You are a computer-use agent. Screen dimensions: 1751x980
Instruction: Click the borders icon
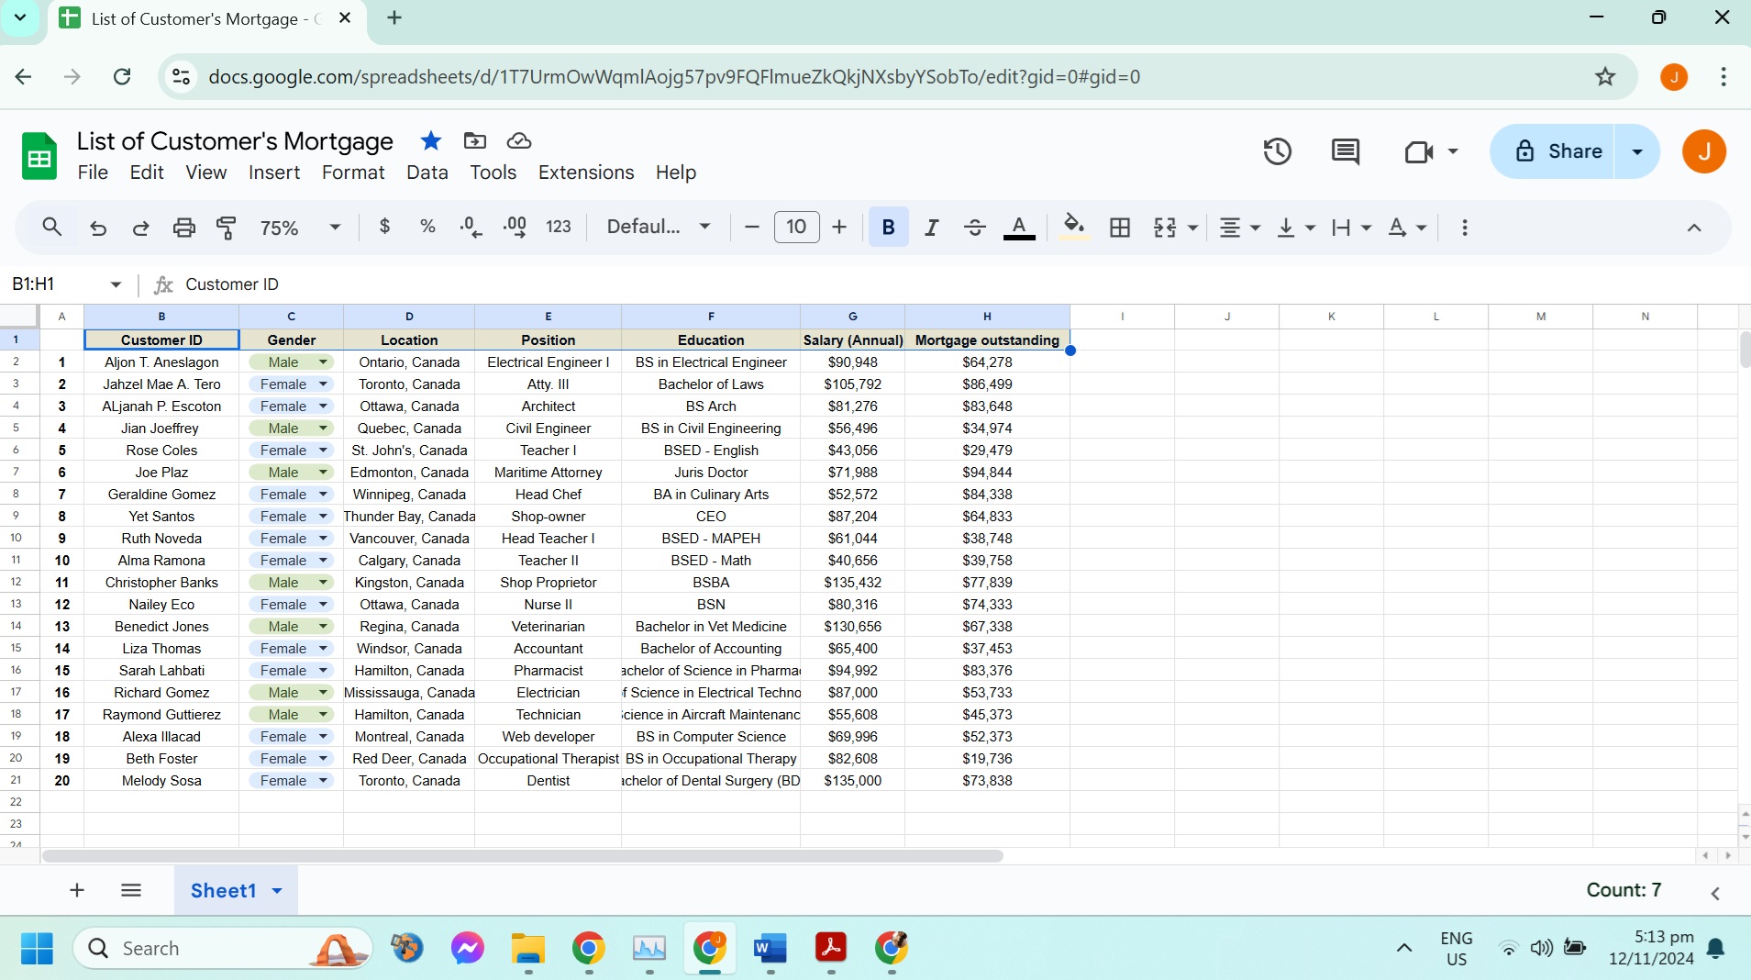coord(1120,227)
